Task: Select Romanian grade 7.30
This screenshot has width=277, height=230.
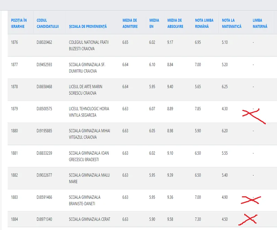Action: coord(198,219)
